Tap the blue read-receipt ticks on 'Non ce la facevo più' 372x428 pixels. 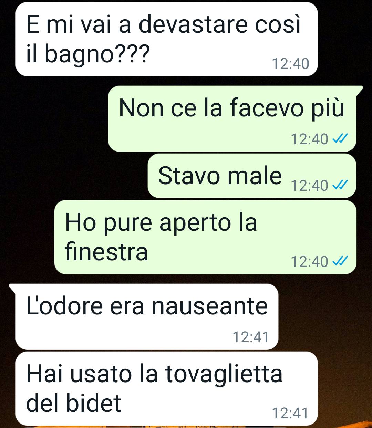pos(340,139)
